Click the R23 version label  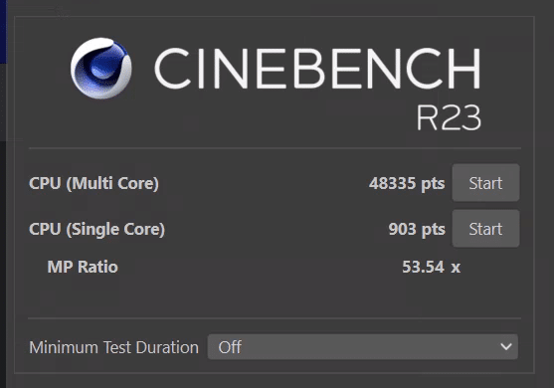tap(449, 117)
